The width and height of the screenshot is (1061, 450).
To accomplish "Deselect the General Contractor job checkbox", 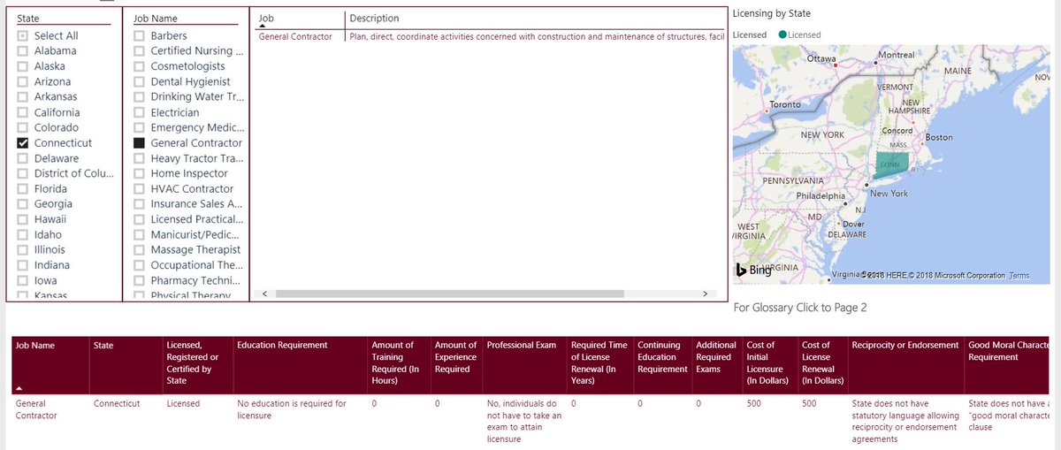I will (139, 142).
